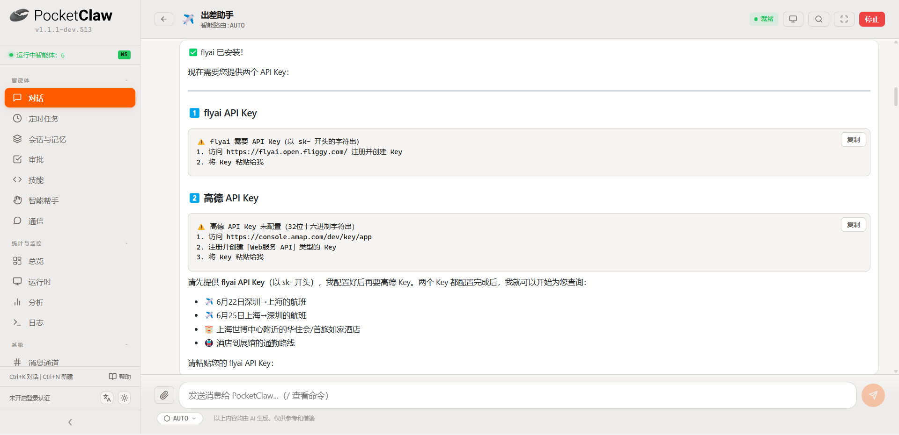Click the 消息通道 hash icon
899x435 pixels.
pyautogui.click(x=17, y=362)
